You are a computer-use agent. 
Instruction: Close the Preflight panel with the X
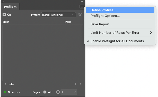point(3,2)
